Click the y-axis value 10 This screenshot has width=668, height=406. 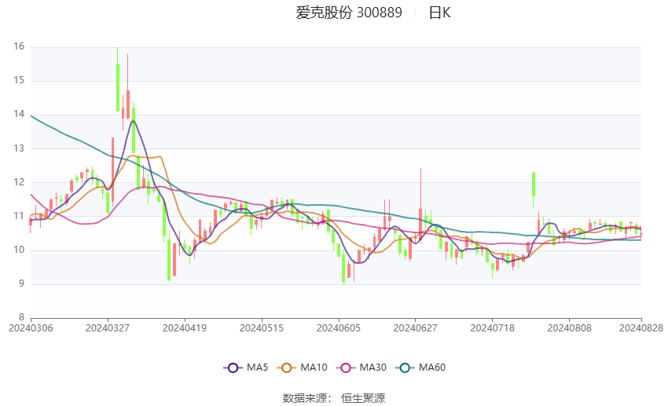[x=19, y=250]
